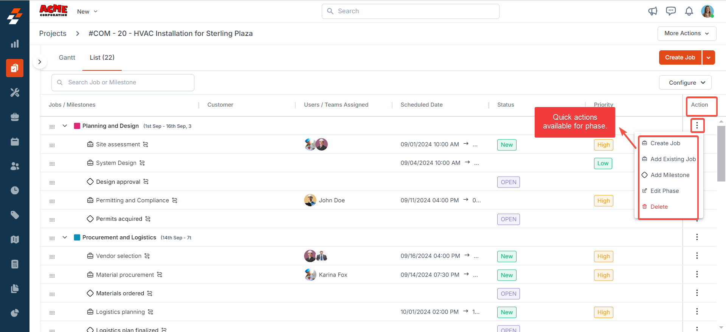This screenshot has height=332, width=726.
Task: Open the announcements megaphone icon
Action: (x=653, y=11)
